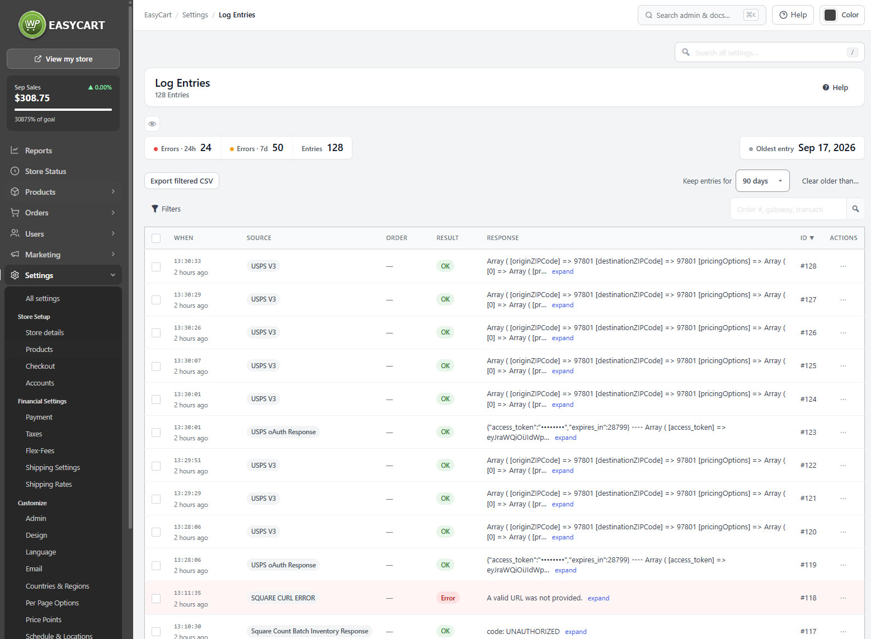Open row actions menu for entry #117
Viewport: 871px width, 639px height.
[x=843, y=631]
